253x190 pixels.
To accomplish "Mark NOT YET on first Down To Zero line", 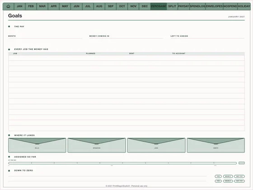I will pyautogui.click(x=239, y=176).
